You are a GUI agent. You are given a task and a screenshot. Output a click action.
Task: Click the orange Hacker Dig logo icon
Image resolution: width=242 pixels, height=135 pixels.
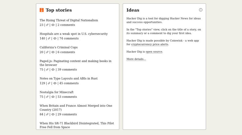pos(42,10)
